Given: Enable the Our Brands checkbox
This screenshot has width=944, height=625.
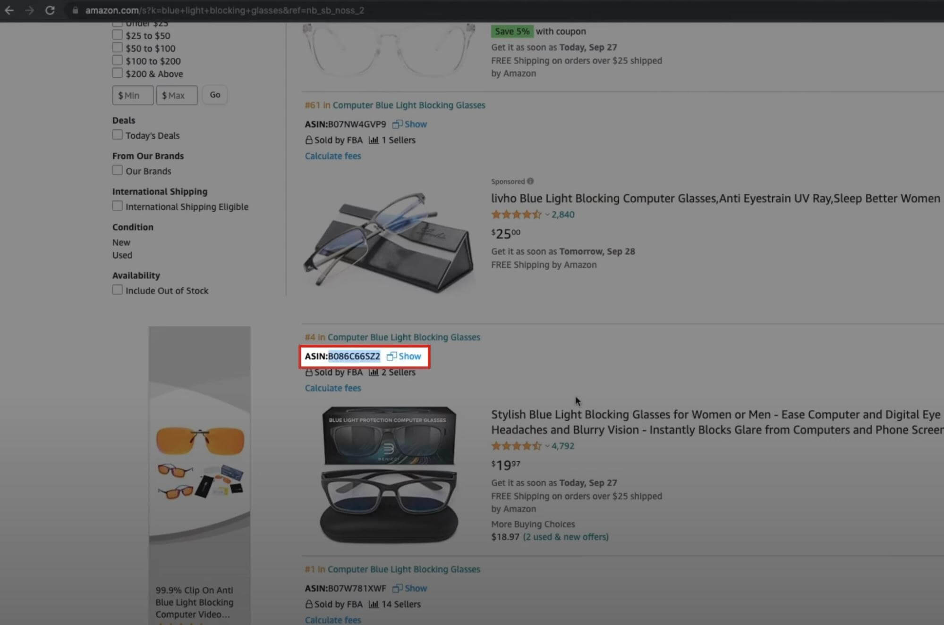Looking at the screenshot, I should pos(118,170).
